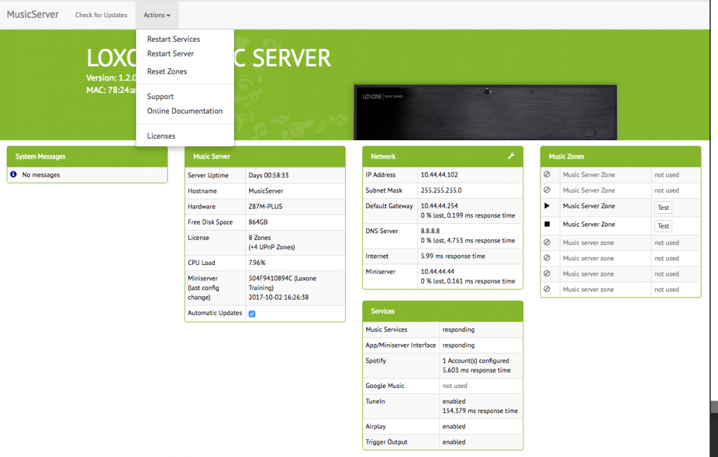
Task: Click Licenses in the Actions menu
Action: (161, 136)
